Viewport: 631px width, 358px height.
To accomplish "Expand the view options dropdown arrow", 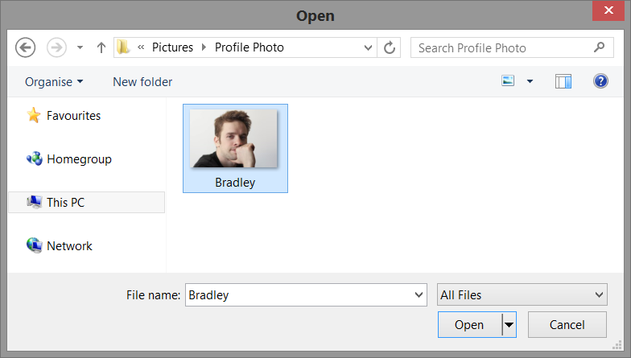I will pos(530,81).
